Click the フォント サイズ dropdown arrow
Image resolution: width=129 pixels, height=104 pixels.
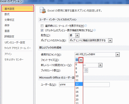(x=81, y=60)
